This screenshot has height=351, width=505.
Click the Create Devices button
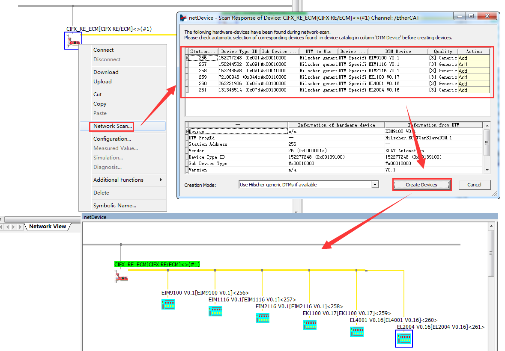(421, 185)
